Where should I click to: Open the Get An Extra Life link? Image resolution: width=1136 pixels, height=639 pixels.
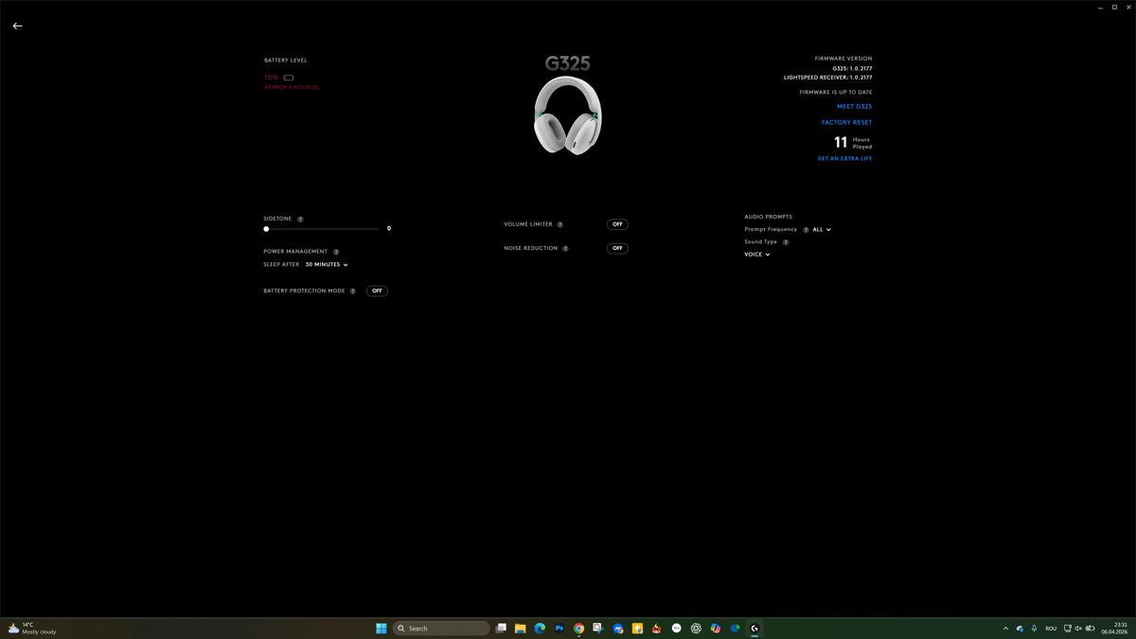coord(844,159)
